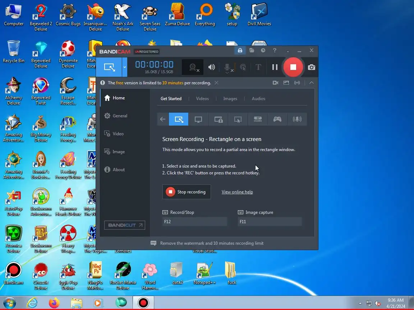
Task: Select HDMI device recording mode tile
Action: coord(258,119)
